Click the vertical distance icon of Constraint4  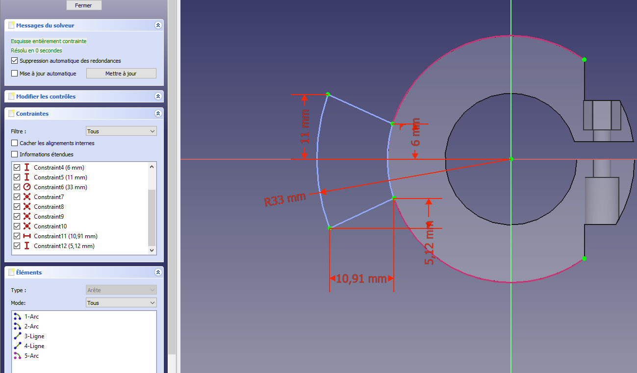point(27,168)
